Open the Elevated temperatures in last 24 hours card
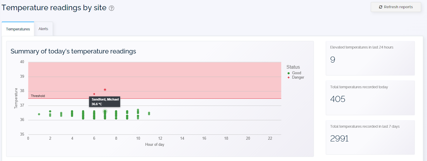427x161 pixels. point(370,58)
